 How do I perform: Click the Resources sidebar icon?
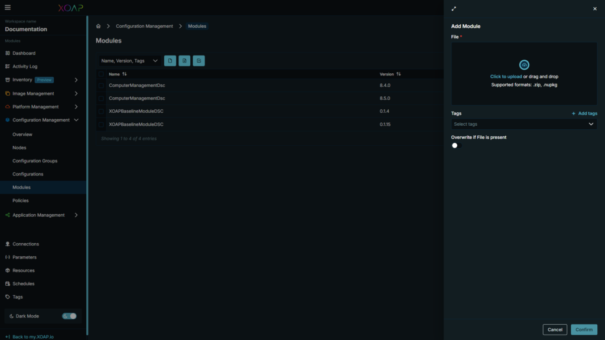click(x=7, y=270)
